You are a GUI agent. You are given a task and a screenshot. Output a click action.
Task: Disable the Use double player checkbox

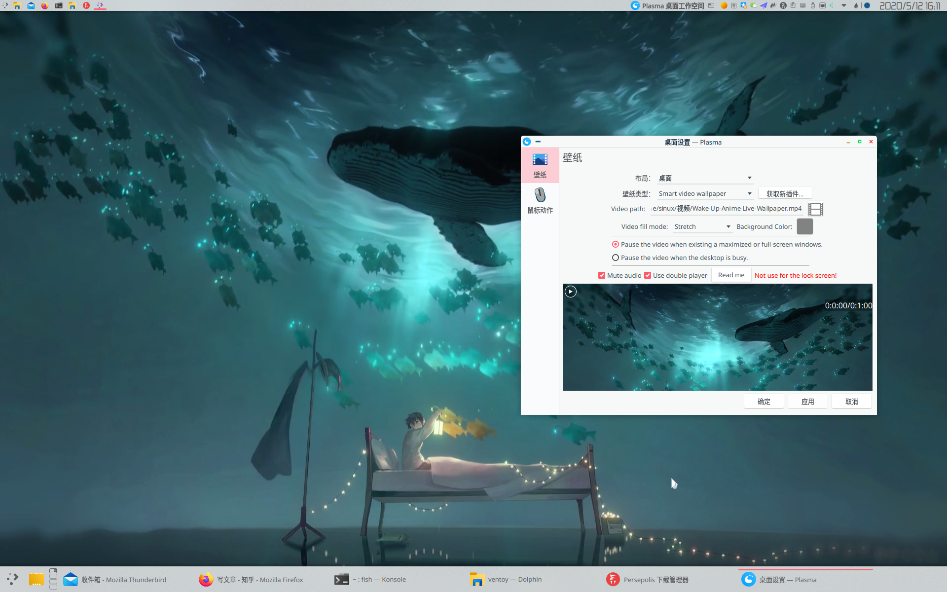click(x=648, y=275)
